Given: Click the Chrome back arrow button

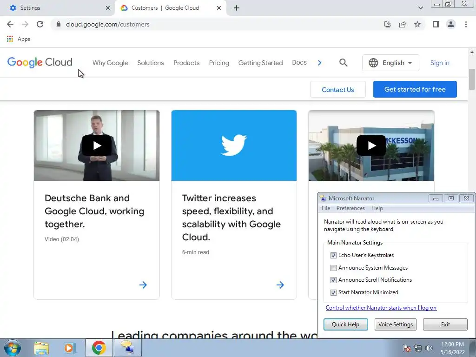Looking at the screenshot, I should (x=10, y=24).
